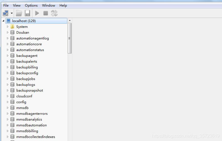Expand the automationagentlog database
Viewport: 222px width, 141px height.
coord(8,38)
